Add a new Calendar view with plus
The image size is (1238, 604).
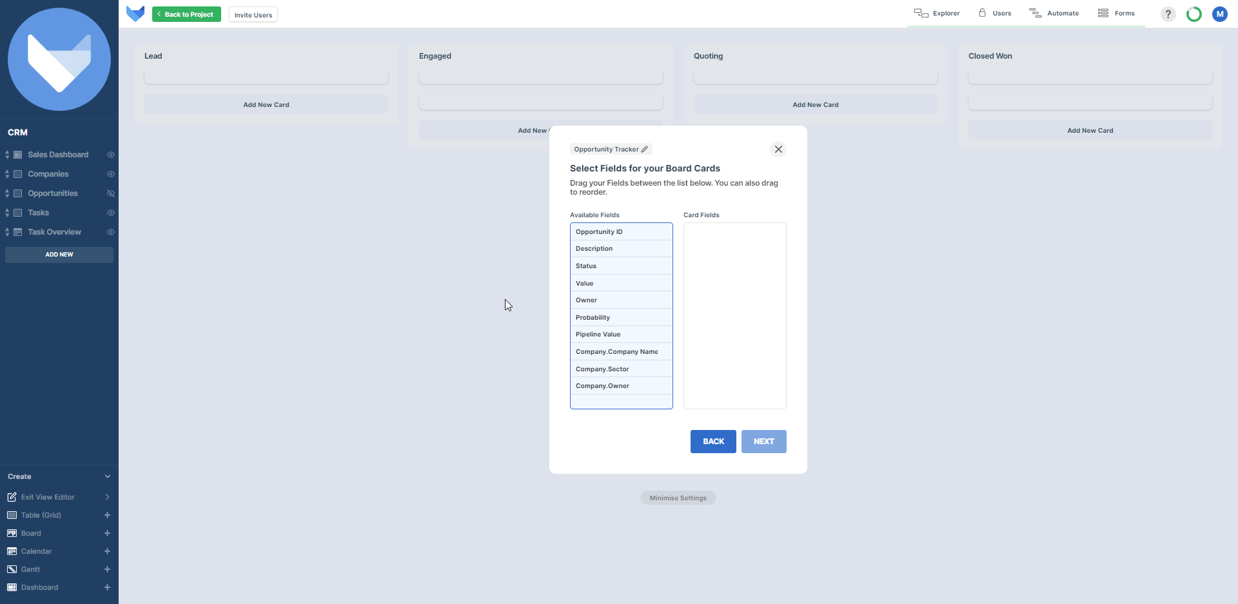coord(107,551)
